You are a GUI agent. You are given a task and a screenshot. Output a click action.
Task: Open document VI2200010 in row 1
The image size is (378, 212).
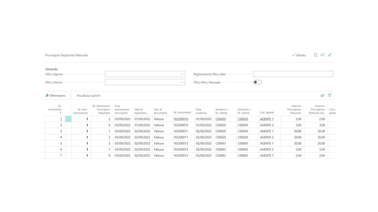(181, 119)
